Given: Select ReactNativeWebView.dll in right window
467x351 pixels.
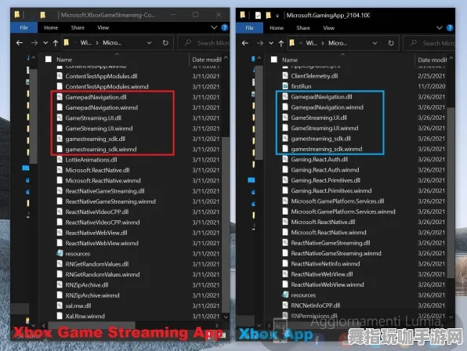Looking at the screenshot, I should [322, 274].
